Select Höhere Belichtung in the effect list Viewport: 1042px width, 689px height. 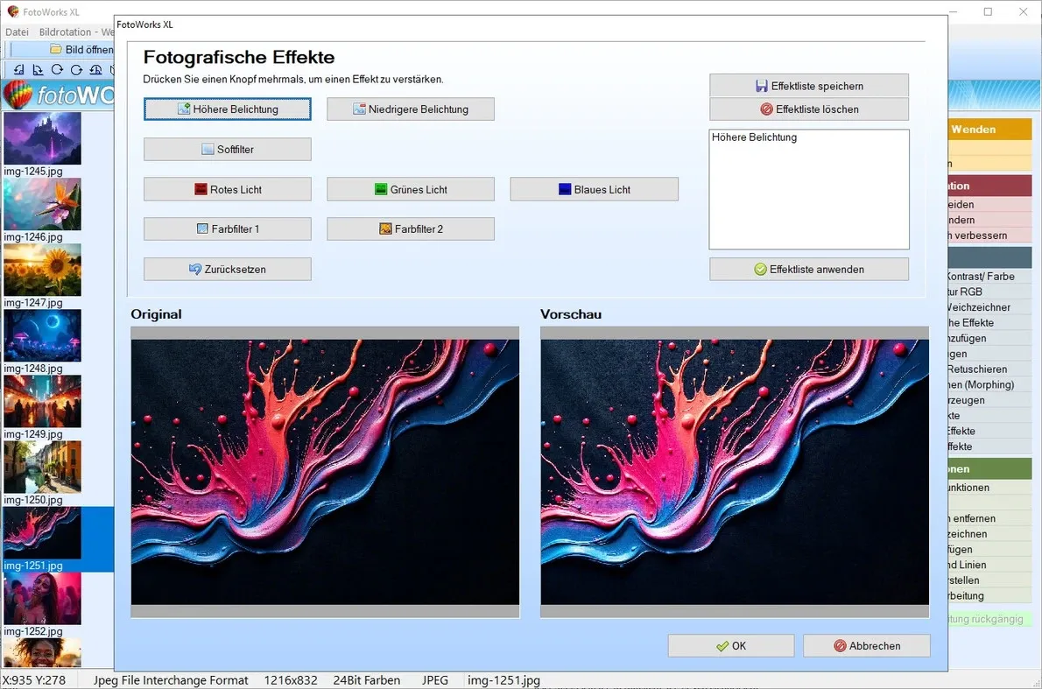(x=754, y=137)
